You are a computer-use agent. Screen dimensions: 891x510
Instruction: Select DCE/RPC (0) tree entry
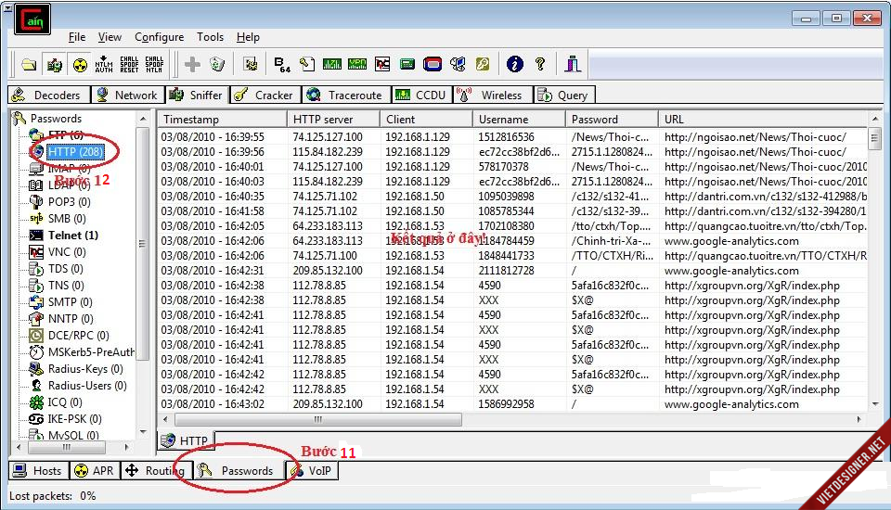(x=78, y=336)
